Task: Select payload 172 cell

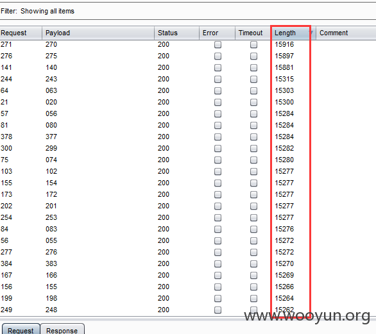Action: pyautogui.click(x=51, y=194)
